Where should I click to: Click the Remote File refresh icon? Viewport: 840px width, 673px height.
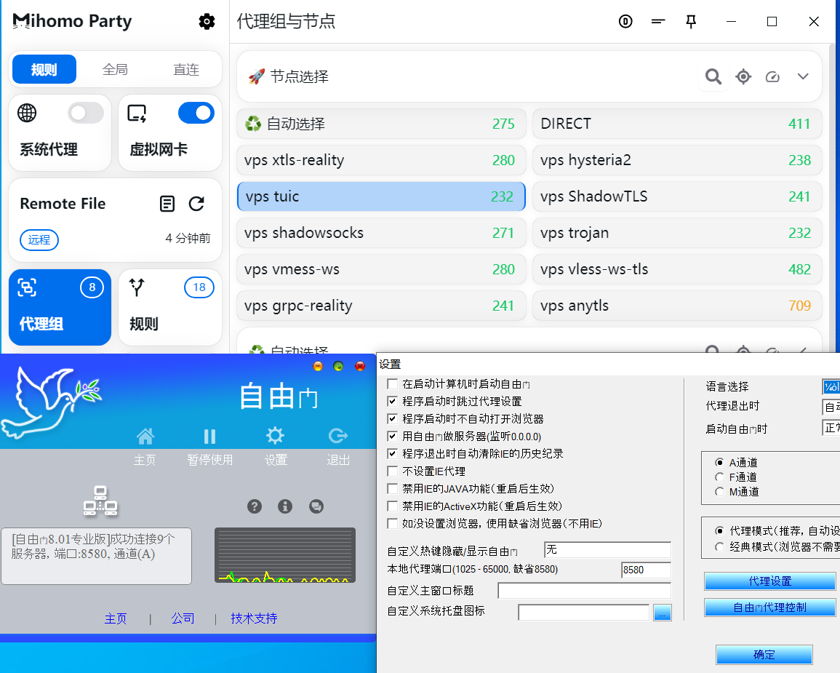[196, 204]
